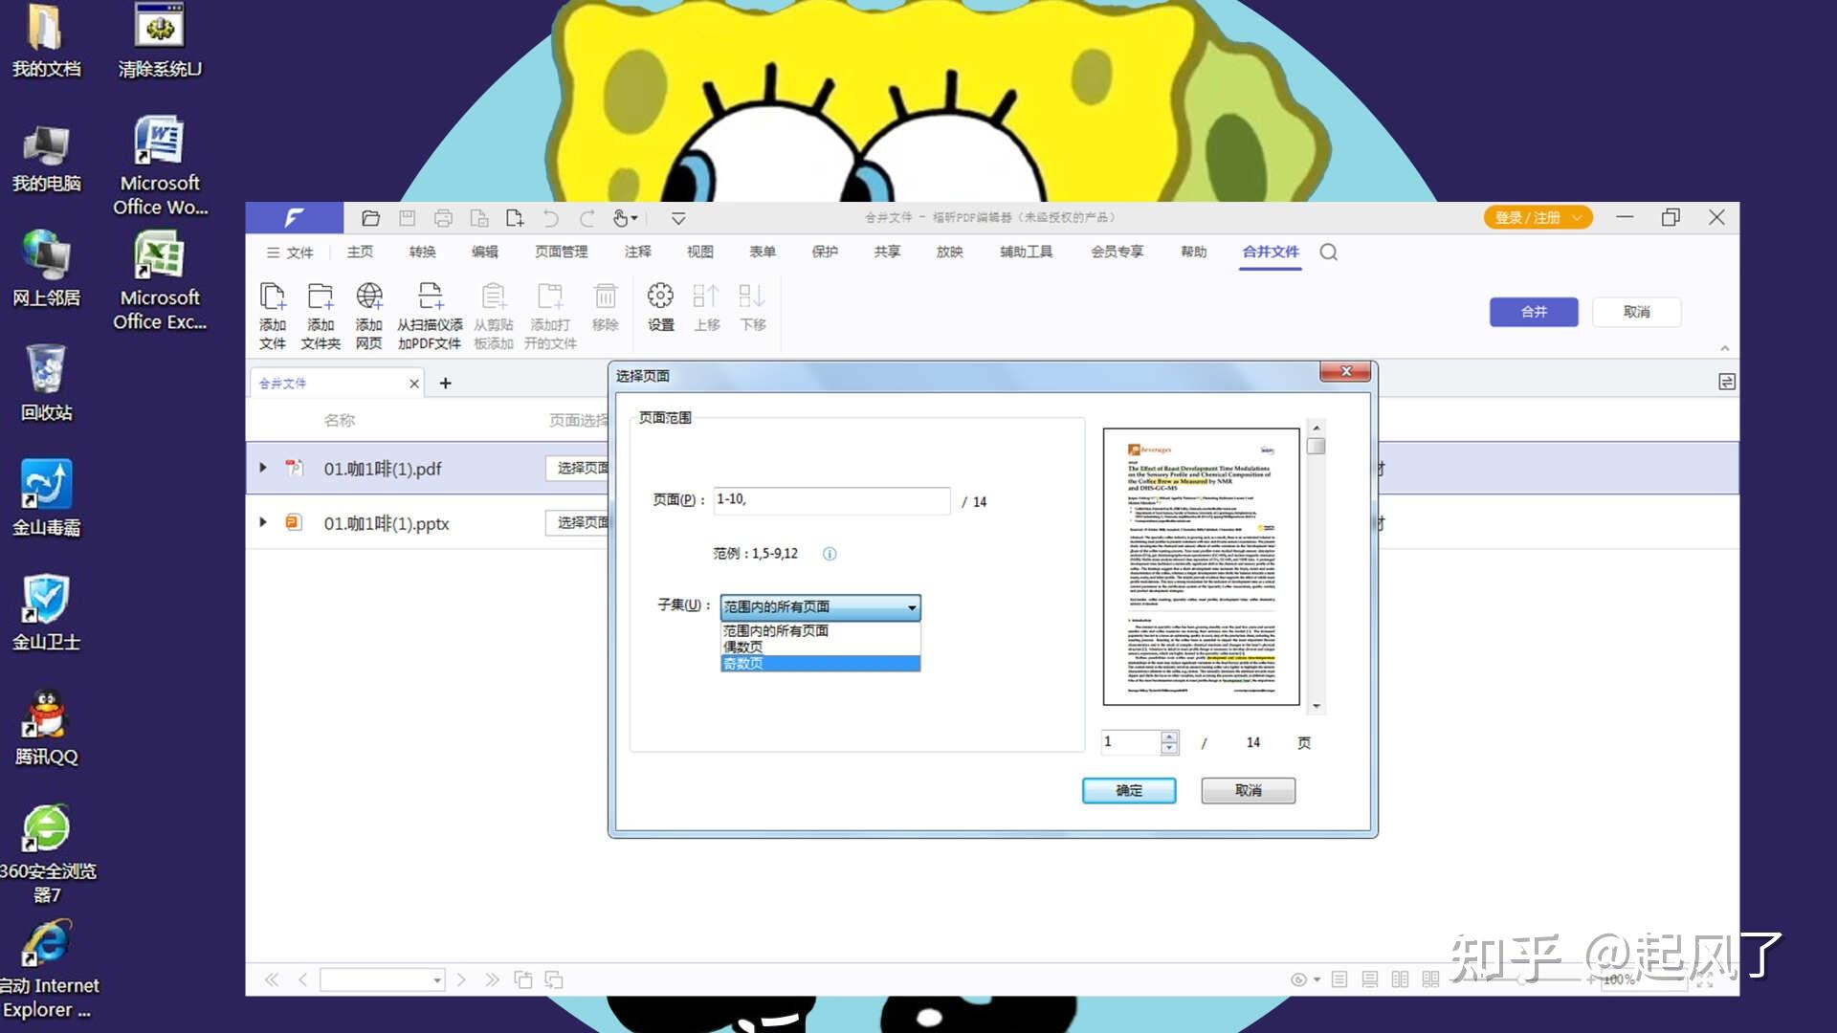The height and width of the screenshot is (1033, 1837).
Task: Click the Undo arrow icon
Action: (x=550, y=218)
